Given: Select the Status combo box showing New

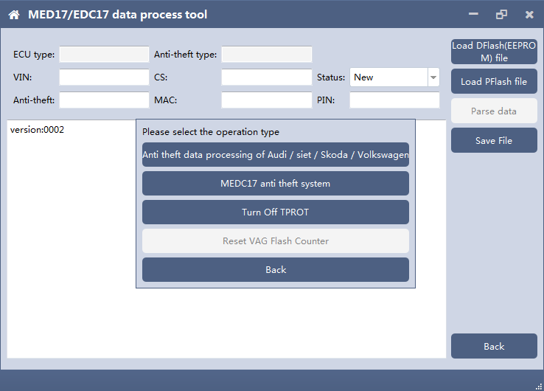Looking at the screenshot, I should point(394,77).
